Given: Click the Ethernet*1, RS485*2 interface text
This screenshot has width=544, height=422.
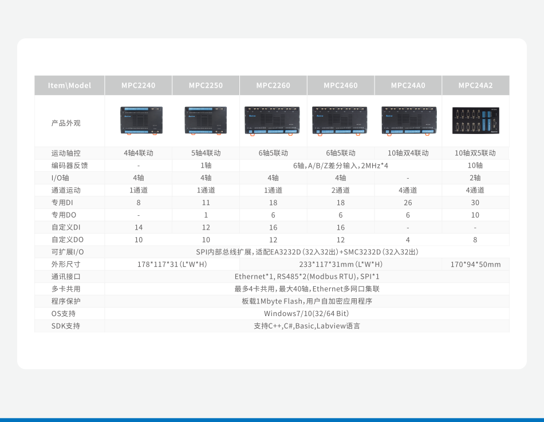Looking at the screenshot, I should (x=307, y=277).
